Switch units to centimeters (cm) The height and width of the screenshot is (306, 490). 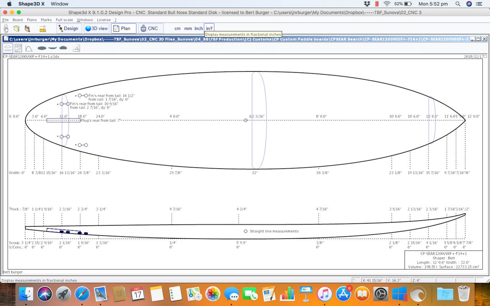178,28
